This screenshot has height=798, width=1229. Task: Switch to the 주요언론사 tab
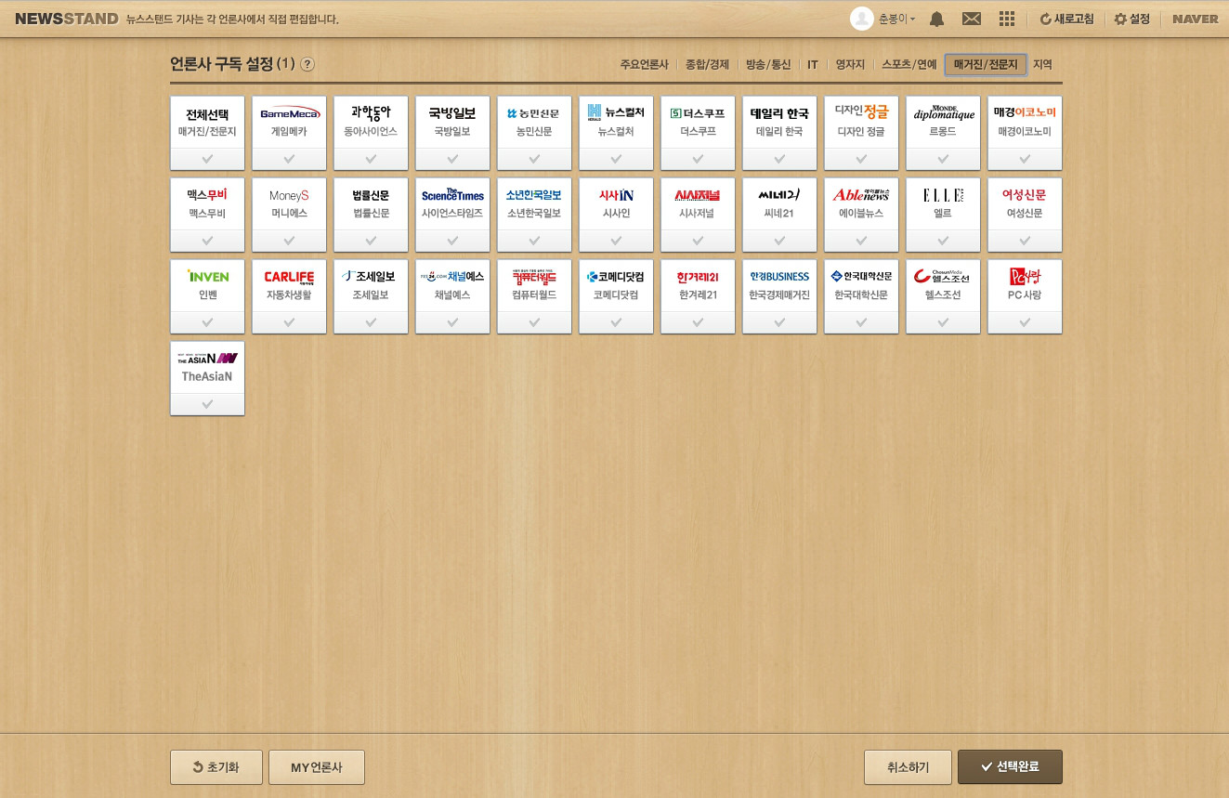click(x=645, y=65)
